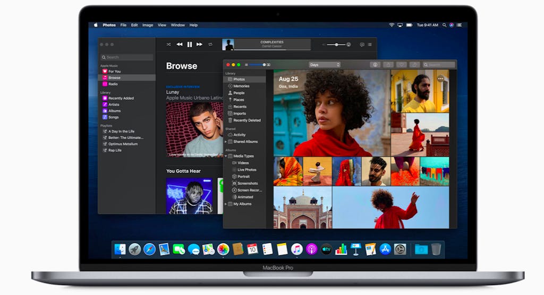This screenshot has width=544, height=295.
Task: Show lyrics in the Music window
Action: click(x=362, y=45)
